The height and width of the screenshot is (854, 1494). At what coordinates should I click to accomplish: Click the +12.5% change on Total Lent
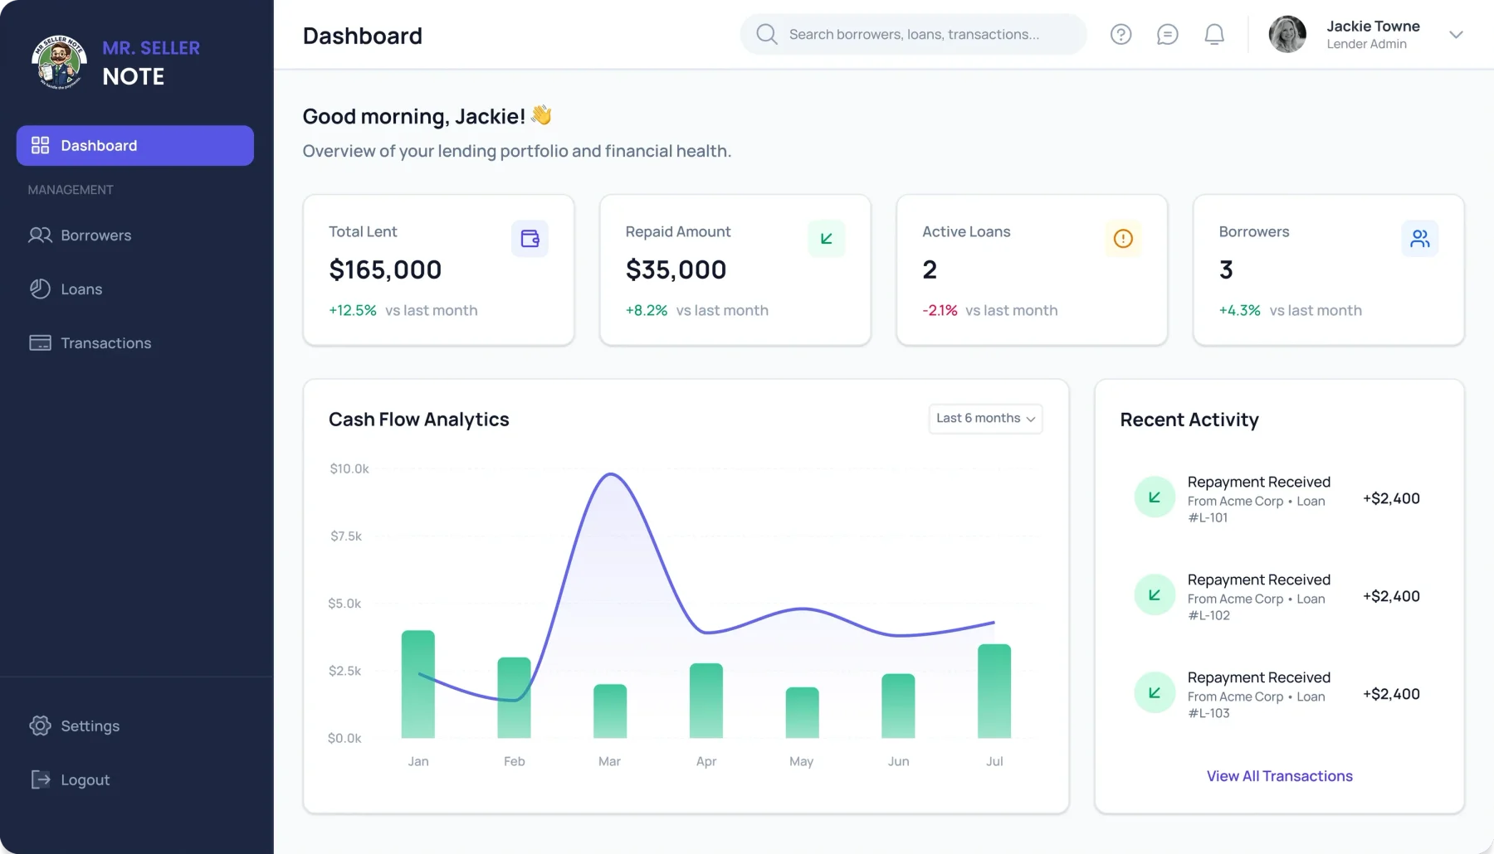[352, 310]
